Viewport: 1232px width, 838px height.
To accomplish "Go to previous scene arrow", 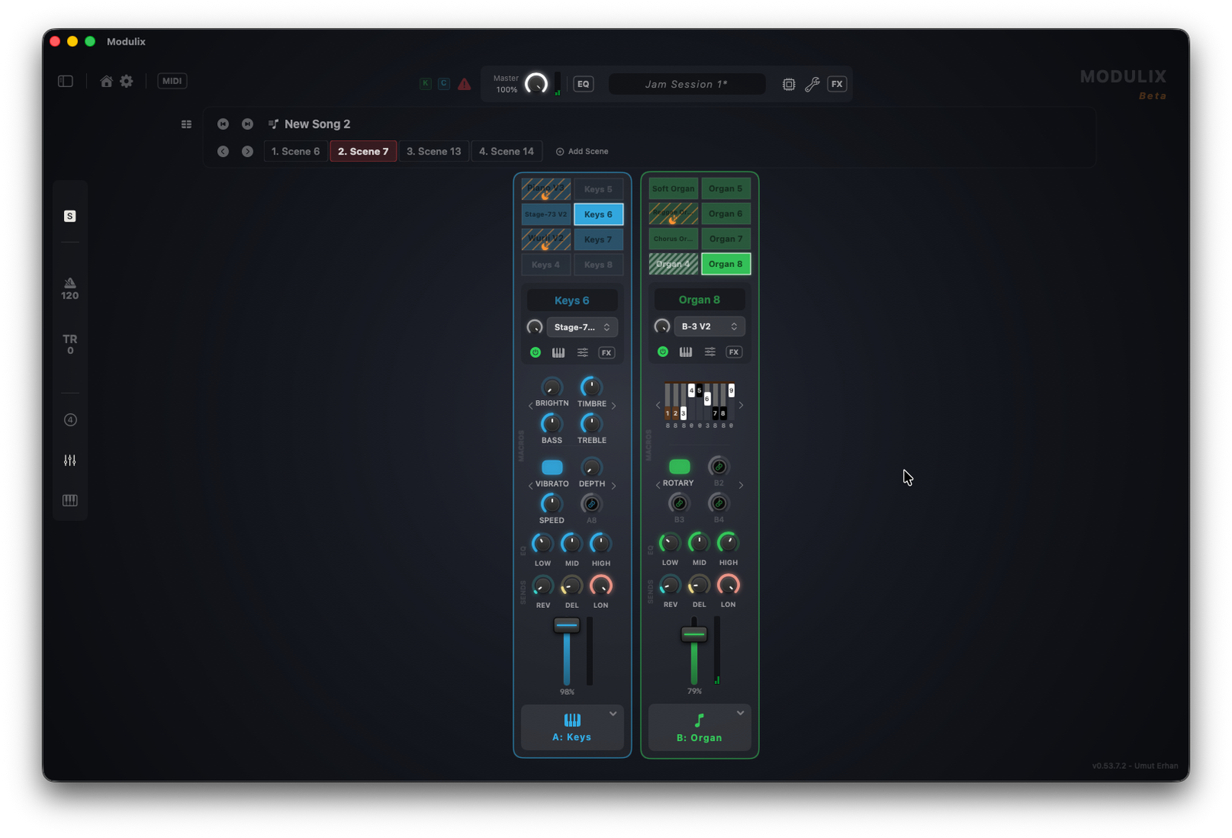I will 223,152.
